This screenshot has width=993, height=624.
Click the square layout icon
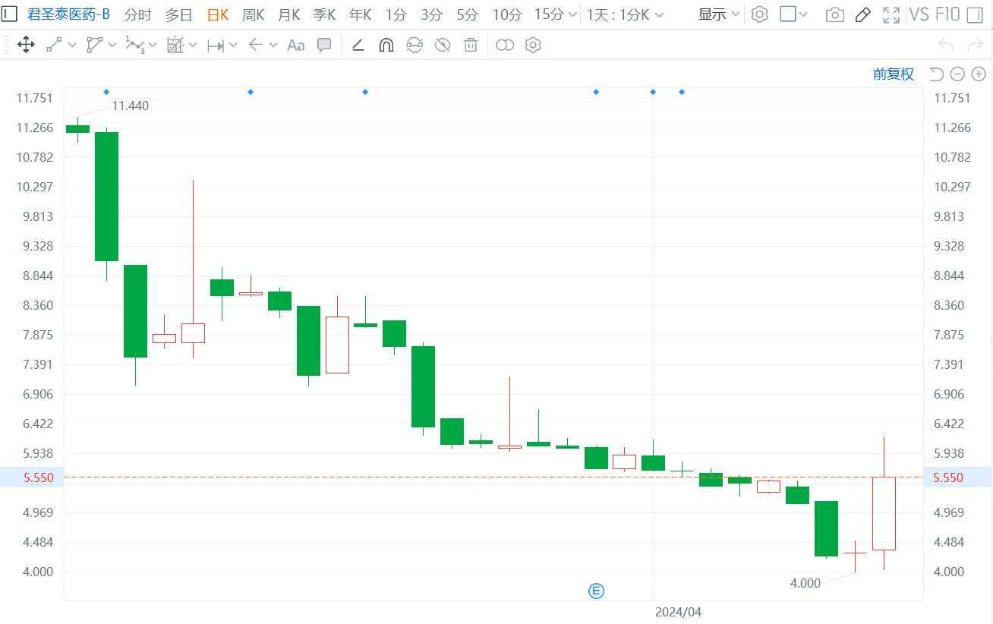tap(788, 14)
